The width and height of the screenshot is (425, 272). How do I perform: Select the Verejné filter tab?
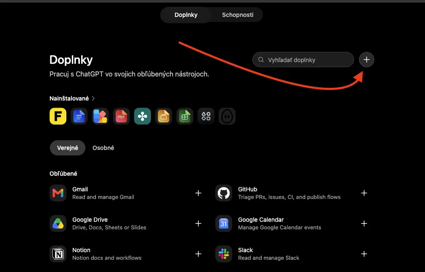click(68, 148)
